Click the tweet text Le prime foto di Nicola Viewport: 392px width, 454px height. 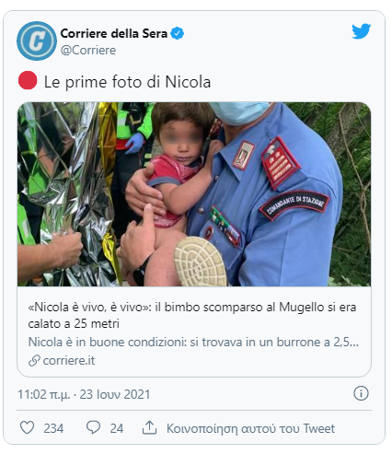127,82
